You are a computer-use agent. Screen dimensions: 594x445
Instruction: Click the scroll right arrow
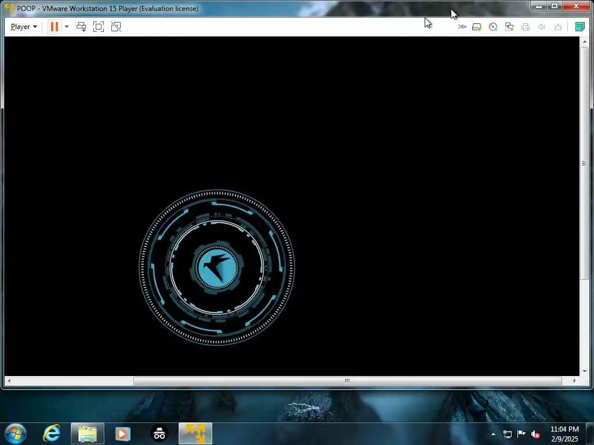[x=575, y=381]
